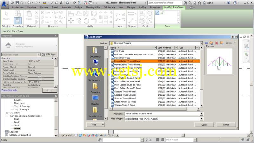Viewport: 254px width, 143px height.
Task: Click the Apply button in Properties
Action: [x=50, y=90]
